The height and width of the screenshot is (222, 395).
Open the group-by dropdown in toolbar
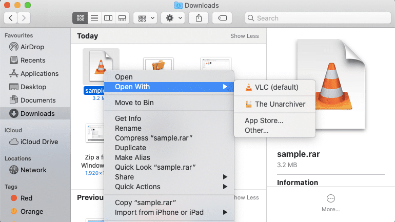click(146, 18)
